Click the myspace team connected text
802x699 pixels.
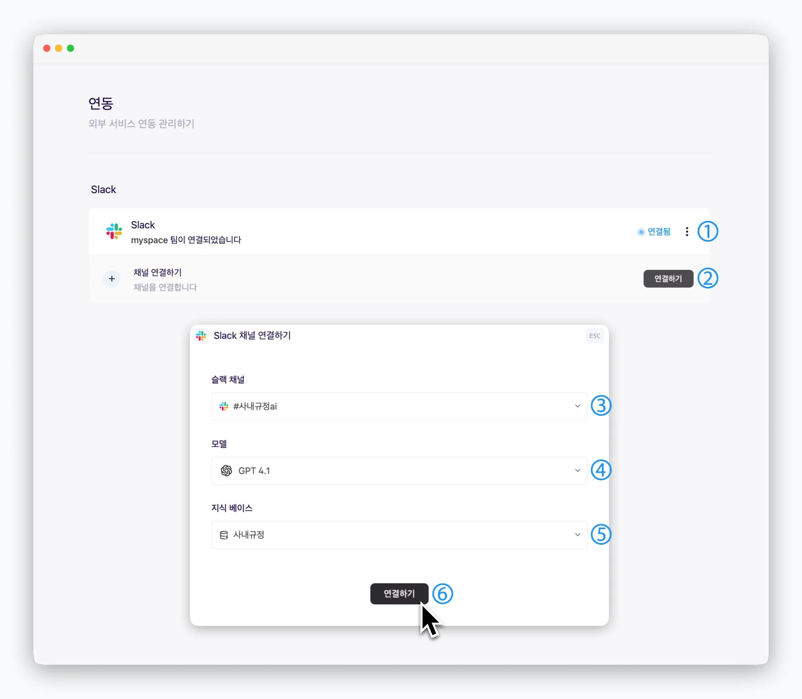(x=186, y=240)
